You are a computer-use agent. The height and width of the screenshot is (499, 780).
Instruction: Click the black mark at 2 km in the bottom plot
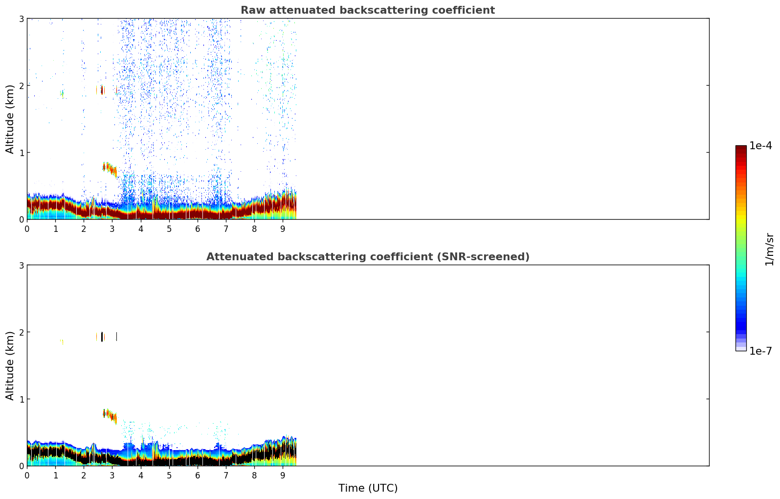coord(102,337)
